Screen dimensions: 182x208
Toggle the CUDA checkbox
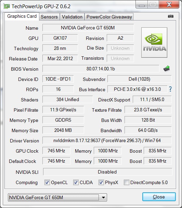(x=76, y=182)
